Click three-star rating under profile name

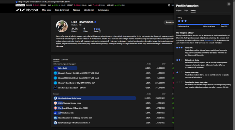point(97,29)
